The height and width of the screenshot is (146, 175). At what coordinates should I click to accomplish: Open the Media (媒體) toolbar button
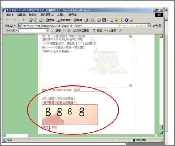[78, 20]
